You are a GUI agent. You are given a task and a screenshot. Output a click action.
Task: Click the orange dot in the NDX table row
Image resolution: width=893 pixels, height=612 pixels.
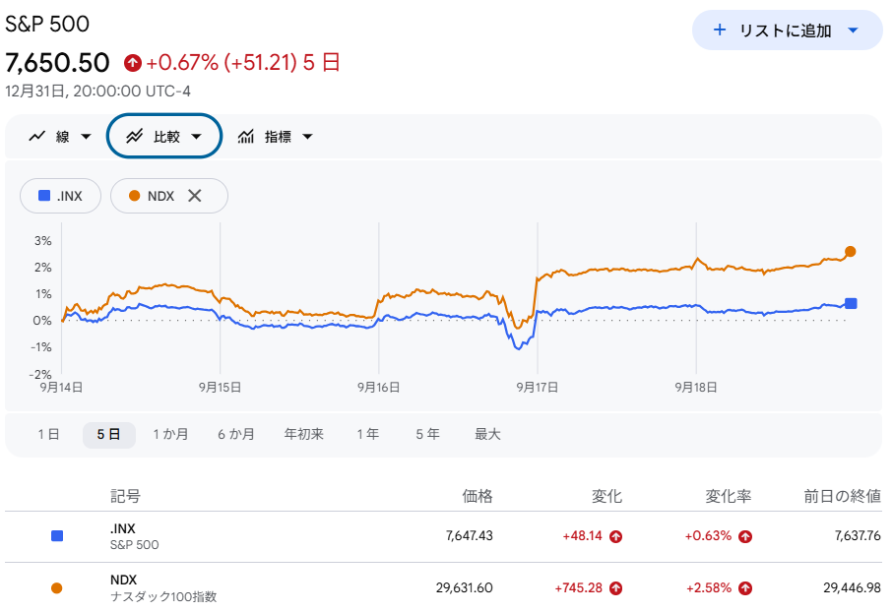56,588
